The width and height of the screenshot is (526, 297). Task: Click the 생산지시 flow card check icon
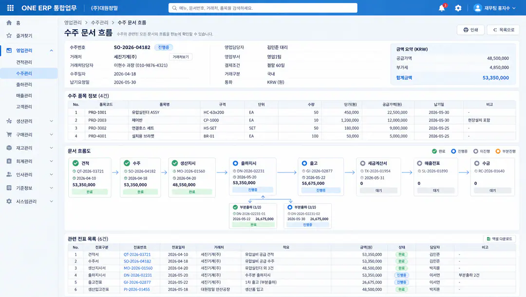tap(175, 163)
